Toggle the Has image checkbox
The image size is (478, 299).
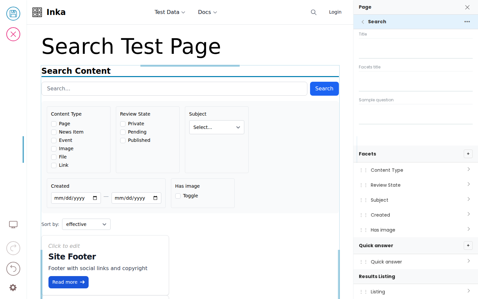pyautogui.click(x=178, y=196)
